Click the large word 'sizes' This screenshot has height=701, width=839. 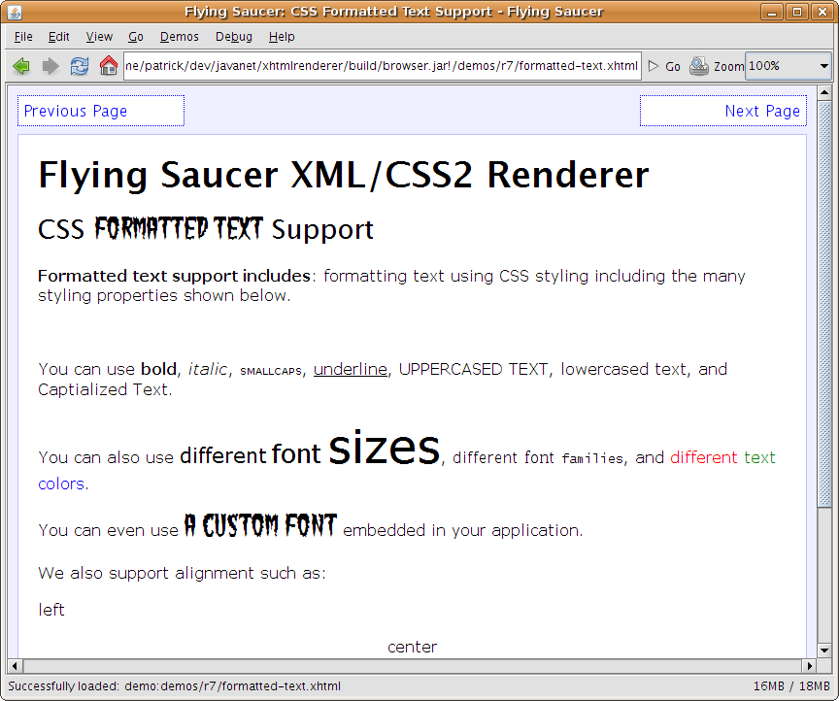[384, 449]
